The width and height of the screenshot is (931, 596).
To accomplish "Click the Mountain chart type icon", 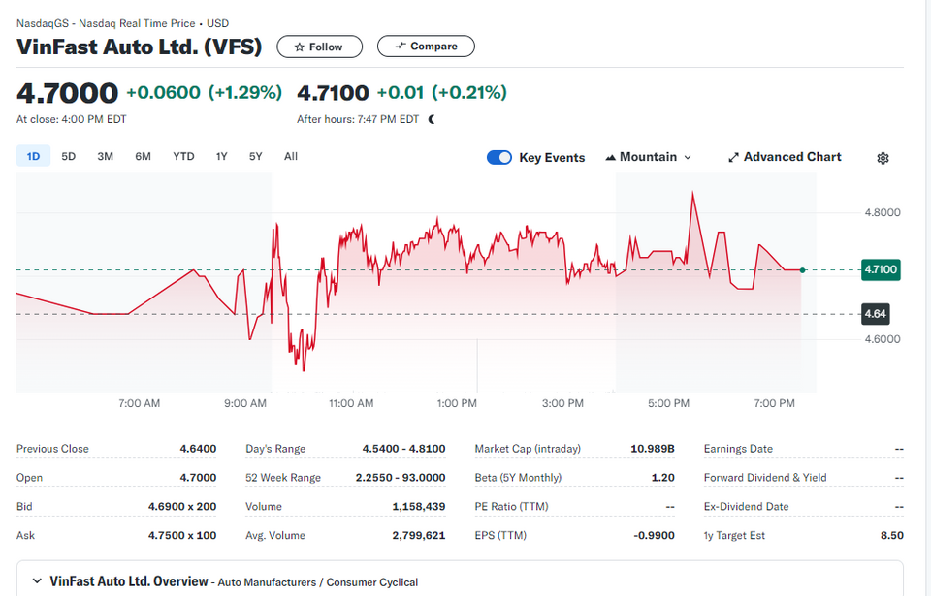I will pyautogui.click(x=610, y=157).
